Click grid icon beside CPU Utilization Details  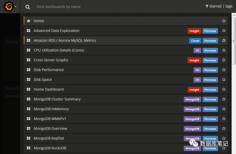(x=29, y=50)
